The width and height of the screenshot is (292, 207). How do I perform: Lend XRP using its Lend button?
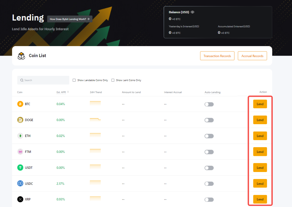pyautogui.click(x=260, y=199)
